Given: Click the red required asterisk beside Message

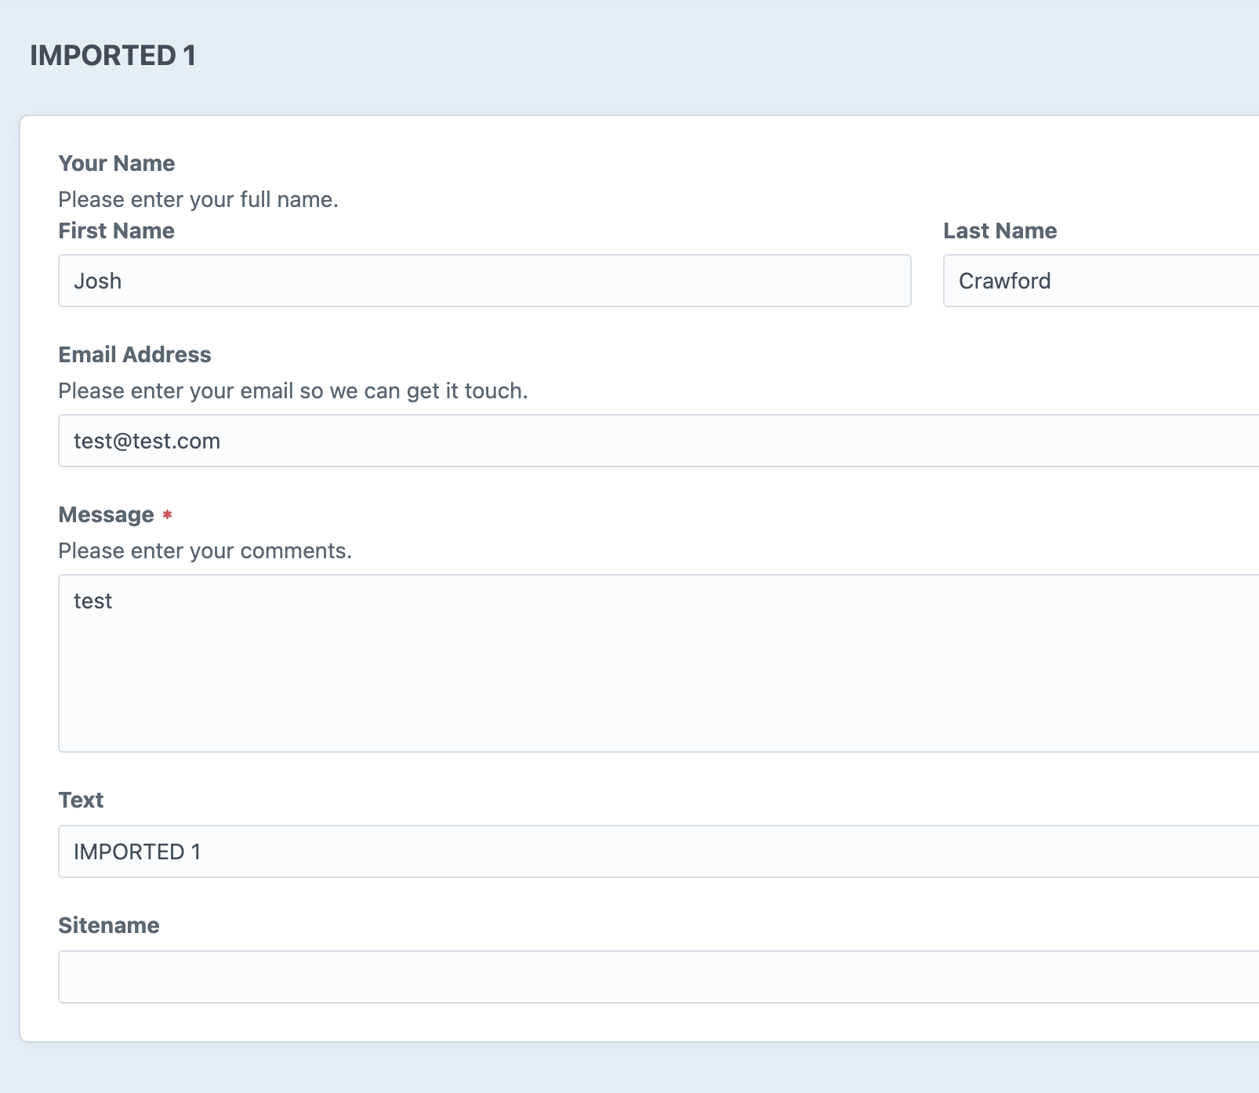Looking at the screenshot, I should (x=168, y=516).
